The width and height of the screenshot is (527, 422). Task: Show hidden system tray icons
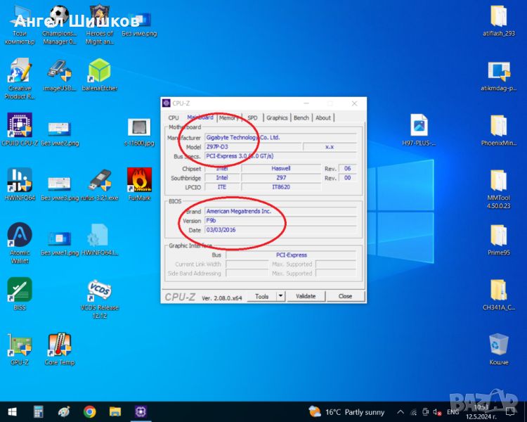[401, 411]
